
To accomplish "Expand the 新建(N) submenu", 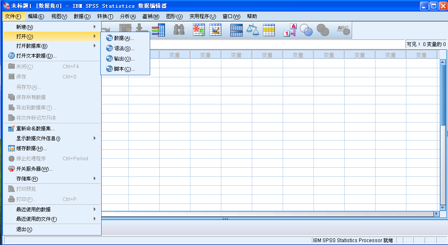I will point(52,27).
